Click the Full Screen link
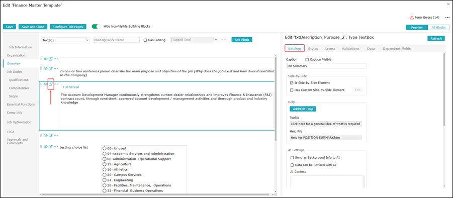 click(x=71, y=87)
